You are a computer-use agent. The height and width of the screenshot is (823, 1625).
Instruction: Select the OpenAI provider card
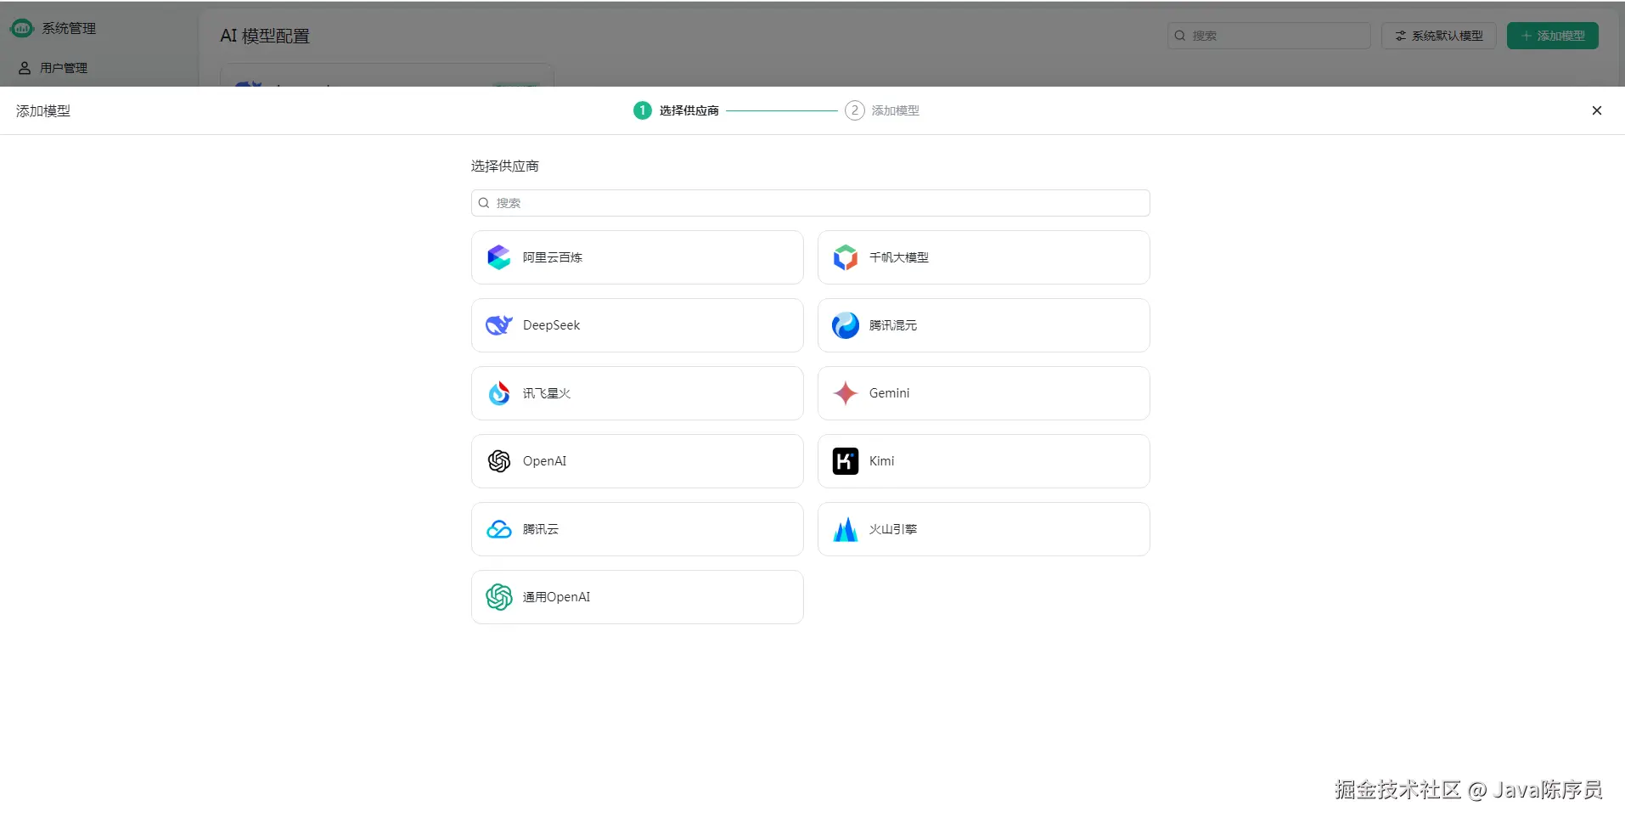click(x=638, y=461)
